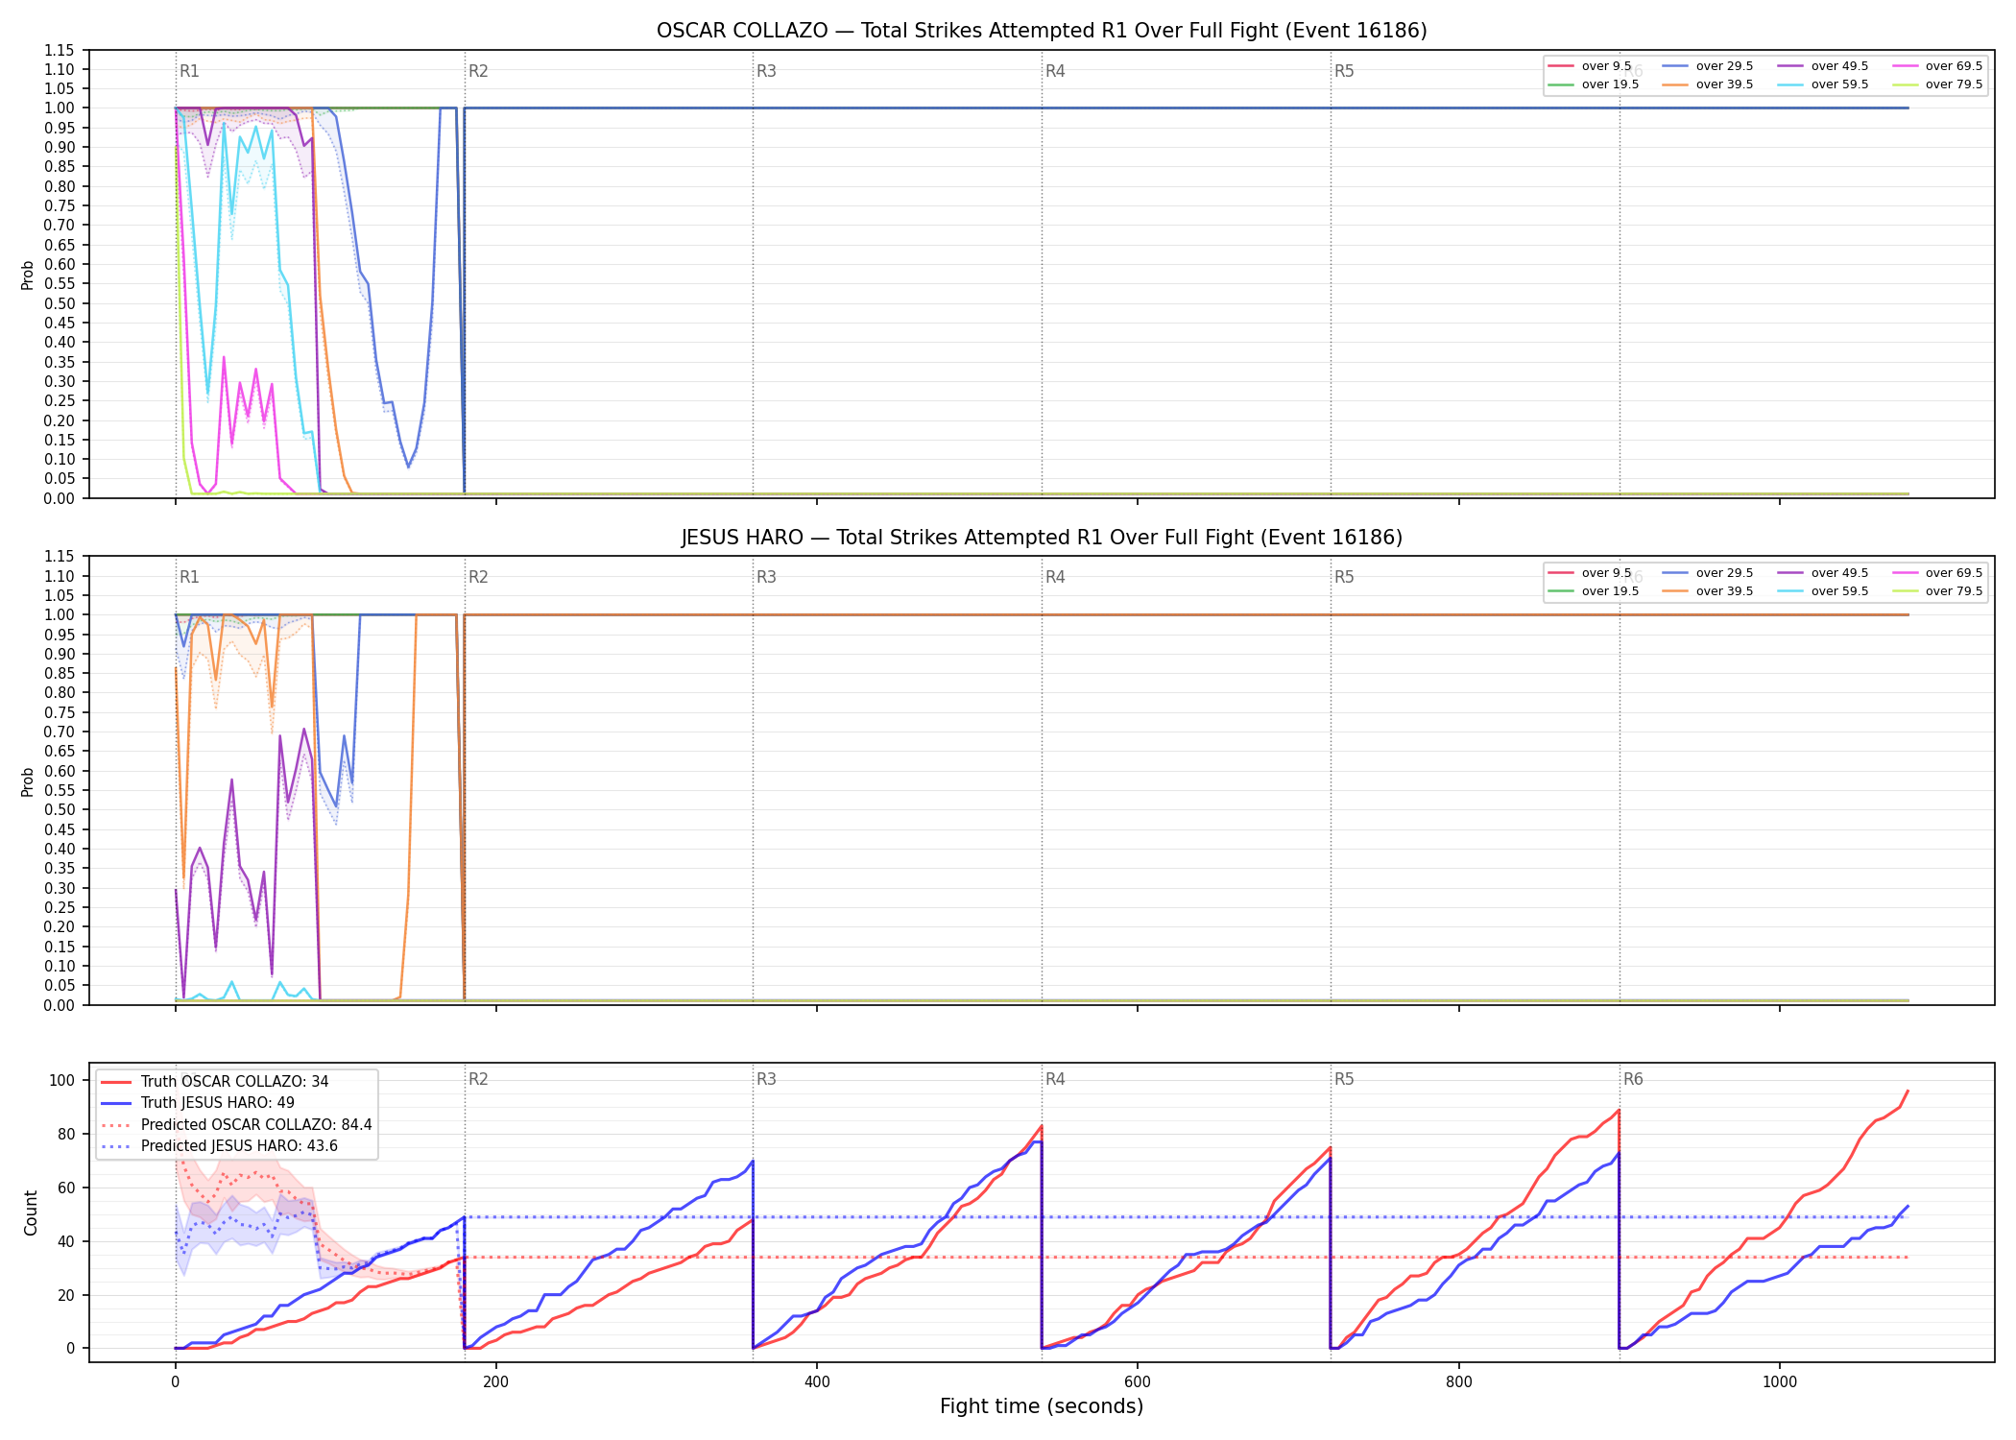Screen dimensions: 2016x1440
Task: Click the R3 marker in Oscar Collazo chart
Action: 766,71
